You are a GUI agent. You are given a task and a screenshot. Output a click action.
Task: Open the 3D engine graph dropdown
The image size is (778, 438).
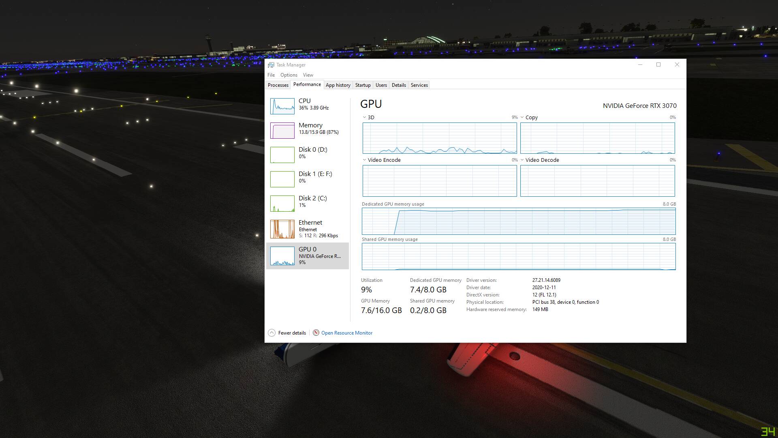pos(364,117)
